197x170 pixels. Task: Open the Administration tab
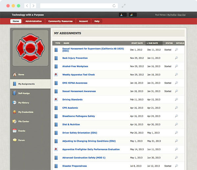[x=33, y=21]
